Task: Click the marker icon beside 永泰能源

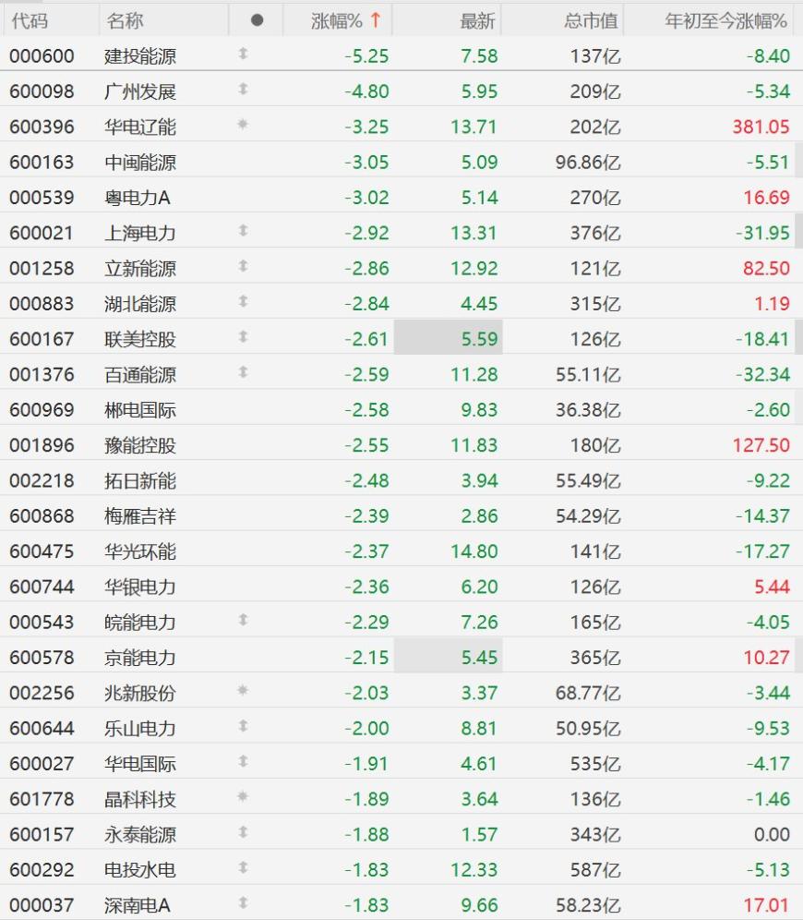Action: click(x=244, y=832)
